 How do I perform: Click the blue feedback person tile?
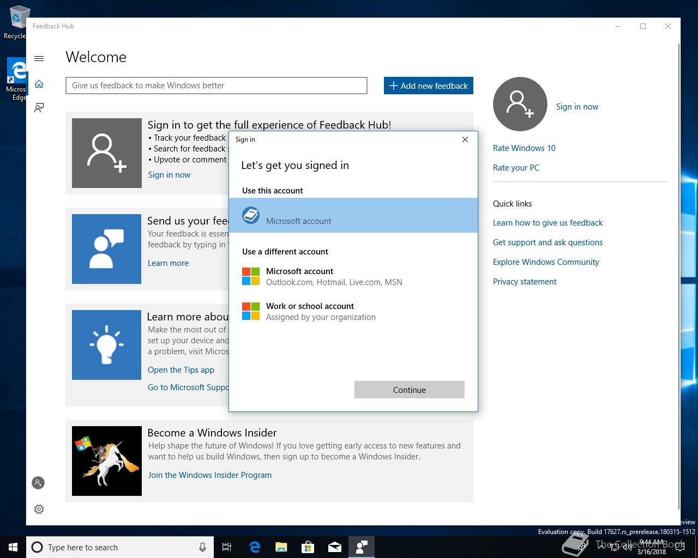[106, 249]
